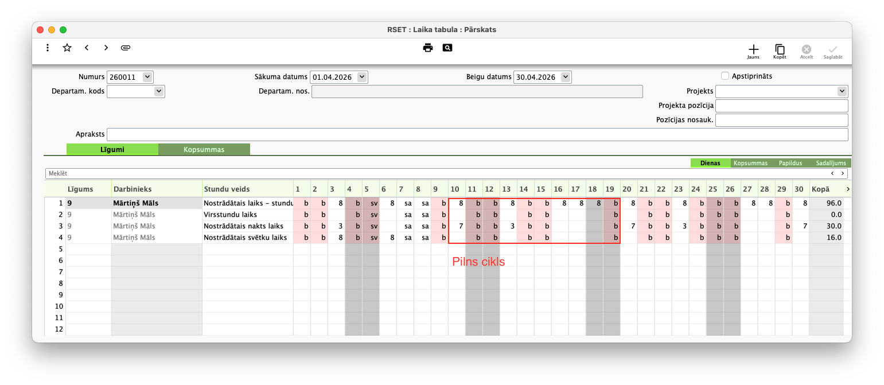Viewport: 884px width, 385px height.
Task: Open the Sākuma datums date dropdown
Action: (361, 77)
